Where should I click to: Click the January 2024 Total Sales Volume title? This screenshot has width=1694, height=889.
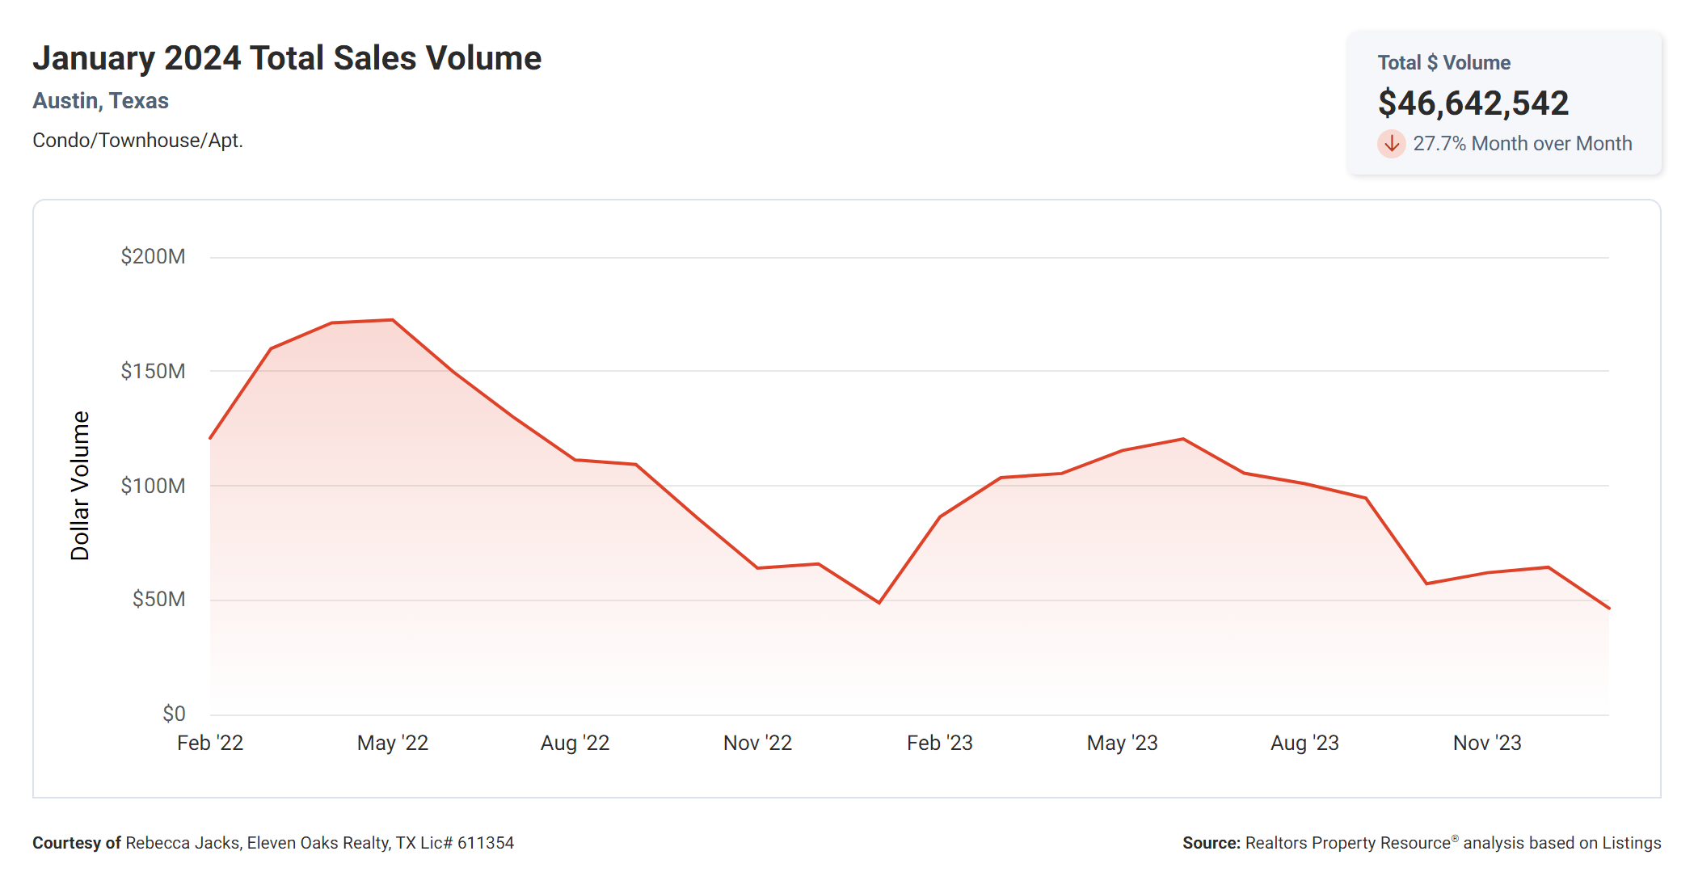click(x=287, y=58)
